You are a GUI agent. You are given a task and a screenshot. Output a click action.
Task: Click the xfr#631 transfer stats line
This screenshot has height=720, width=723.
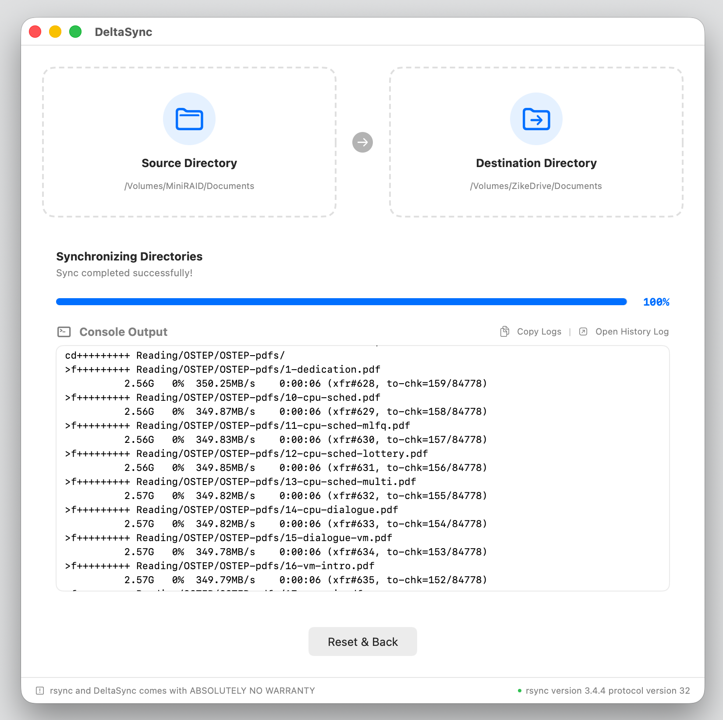point(306,467)
